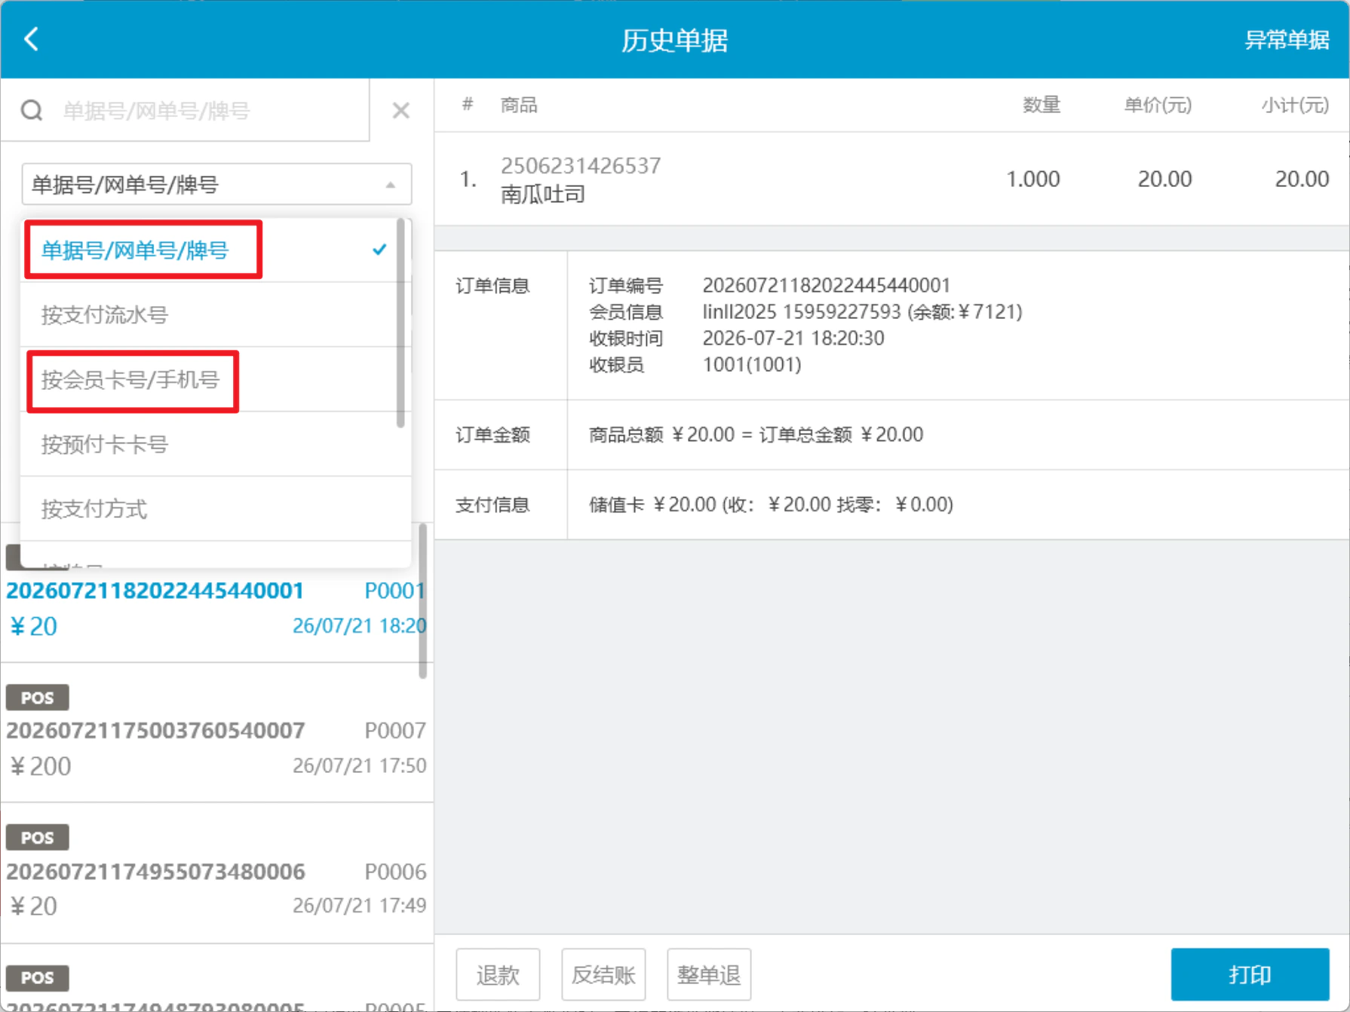Image resolution: width=1350 pixels, height=1012 pixels.
Task: Clear search with the X icon
Action: [x=401, y=111]
